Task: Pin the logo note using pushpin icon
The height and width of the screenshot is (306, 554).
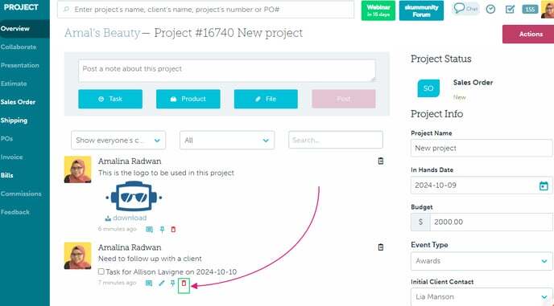Action: coord(162,230)
